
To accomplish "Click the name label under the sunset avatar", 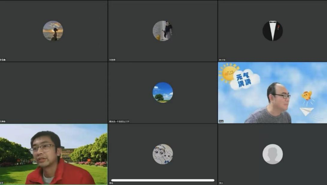I will tap(3, 60).
